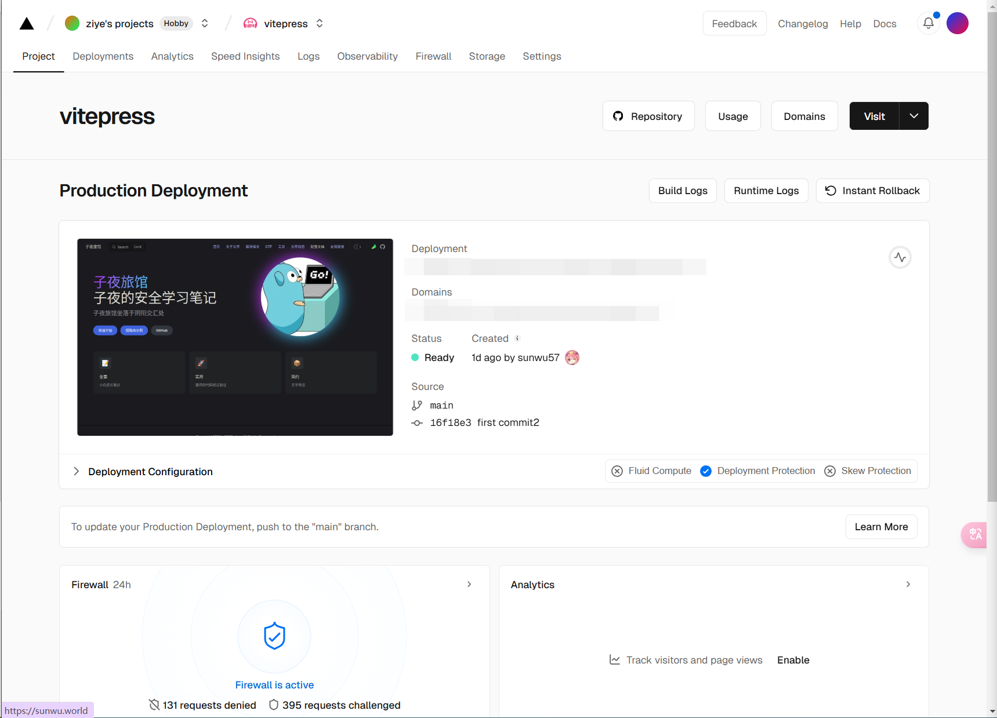997x718 pixels.
Task: Click the vitepress project icon
Action: click(x=250, y=23)
